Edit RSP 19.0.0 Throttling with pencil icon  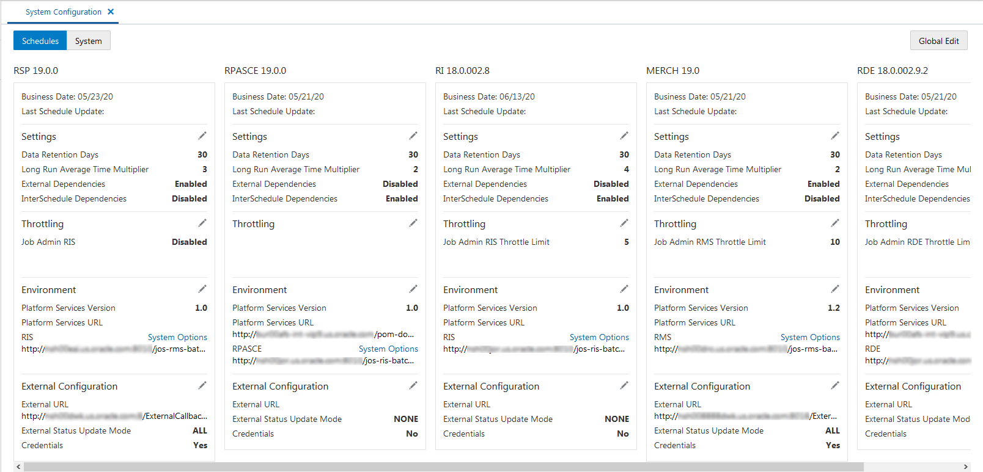point(202,223)
